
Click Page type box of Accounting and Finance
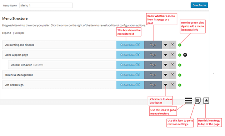click(153, 45)
